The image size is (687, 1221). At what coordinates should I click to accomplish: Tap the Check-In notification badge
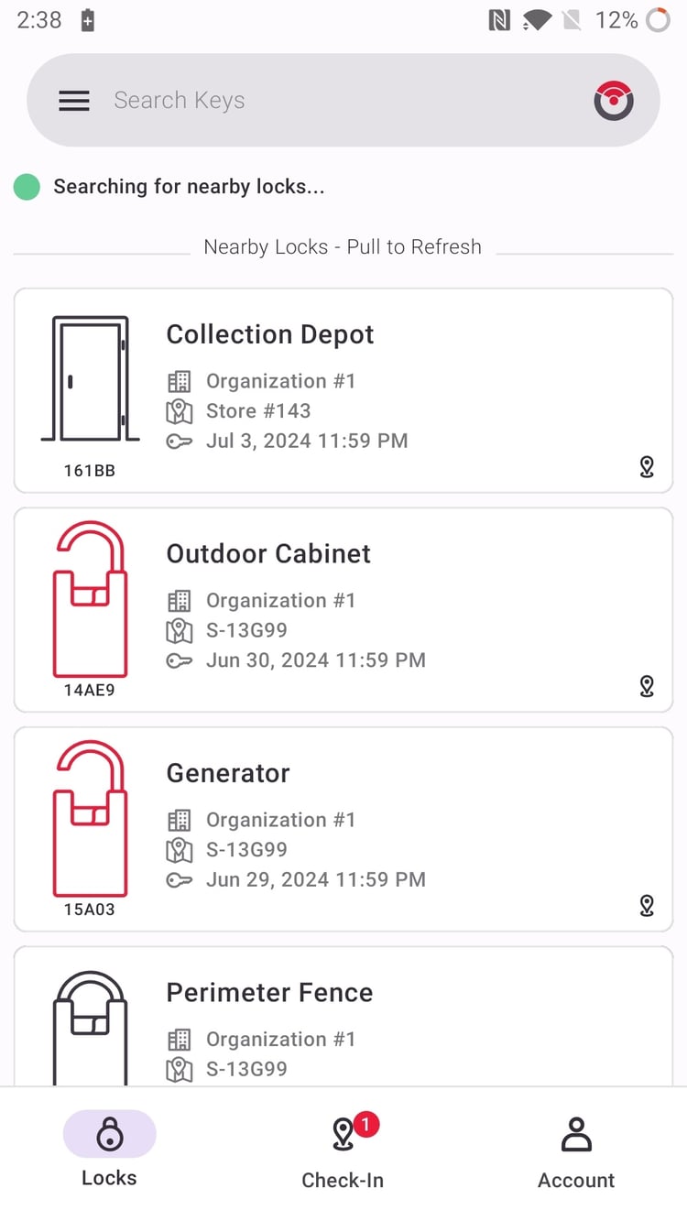(x=365, y=1124)
